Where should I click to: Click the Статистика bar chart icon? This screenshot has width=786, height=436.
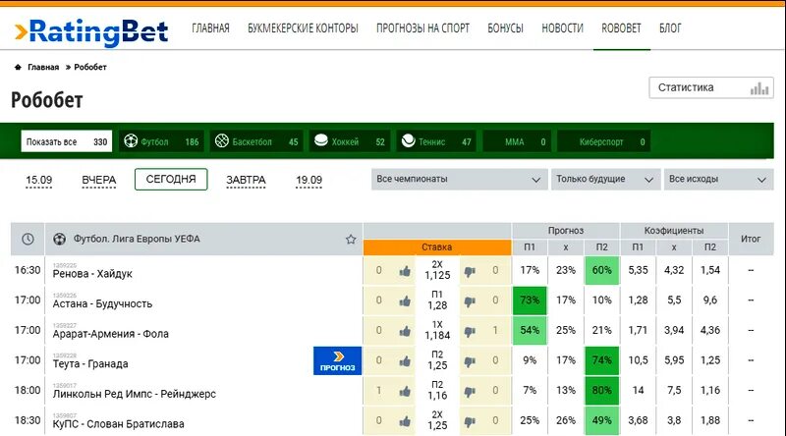click(758, 88)
